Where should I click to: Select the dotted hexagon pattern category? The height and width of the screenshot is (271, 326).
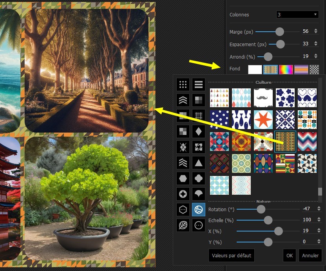183,210
